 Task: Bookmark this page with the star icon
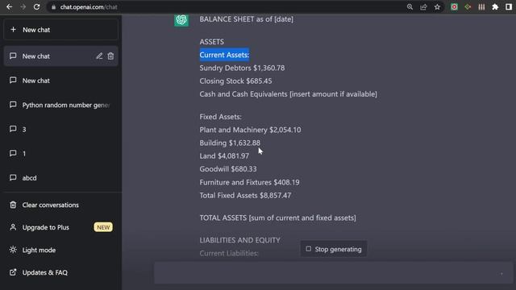pos(437,7)
